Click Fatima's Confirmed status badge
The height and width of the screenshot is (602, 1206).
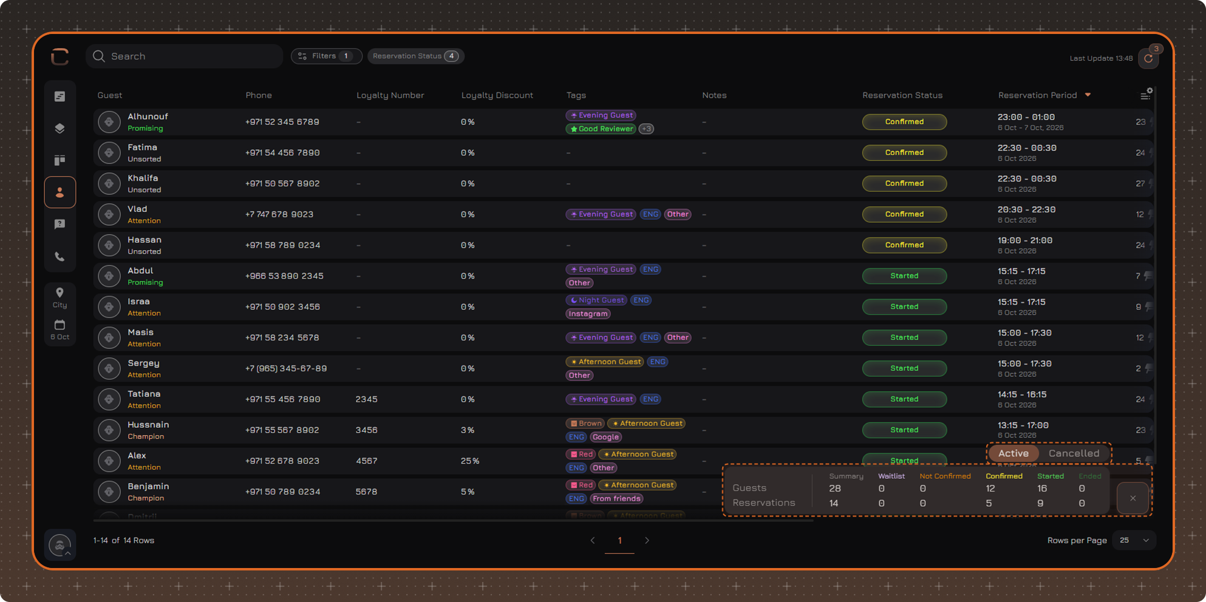pyautogui.click(x=904, y=152)
